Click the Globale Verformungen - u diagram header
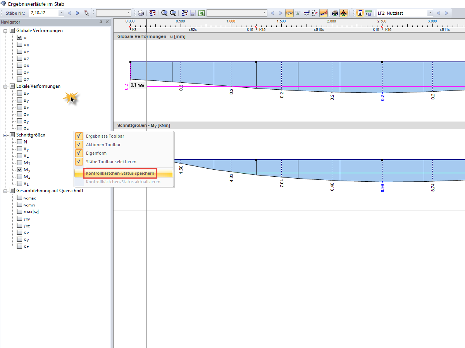Screen dimensions: 465x348 [x=289, y=36]
